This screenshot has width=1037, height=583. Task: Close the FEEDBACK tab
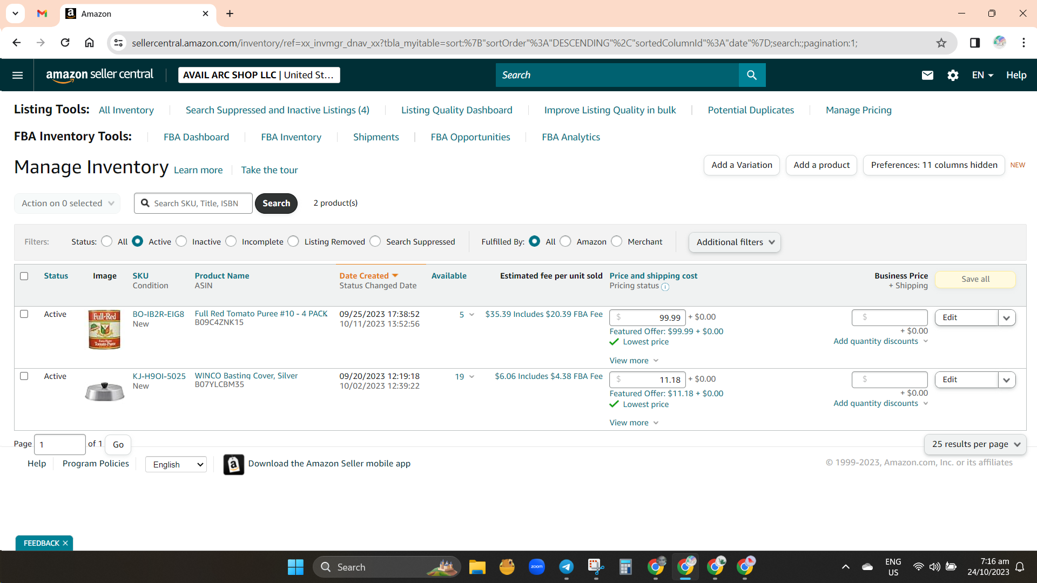[65, 543]
